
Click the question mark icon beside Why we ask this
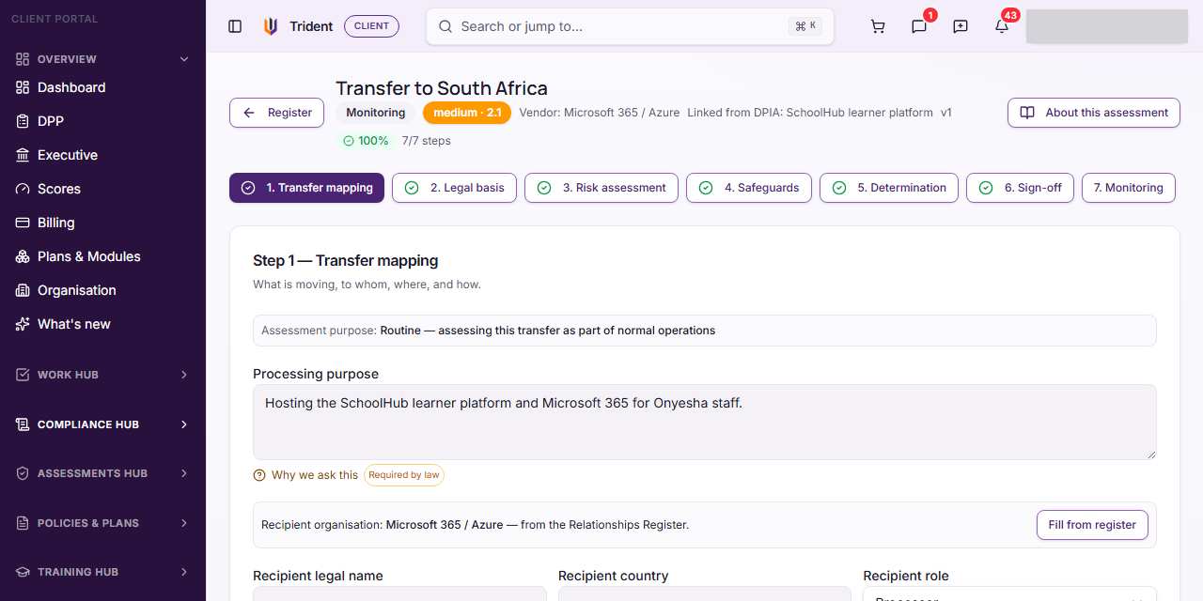point(259,475)
